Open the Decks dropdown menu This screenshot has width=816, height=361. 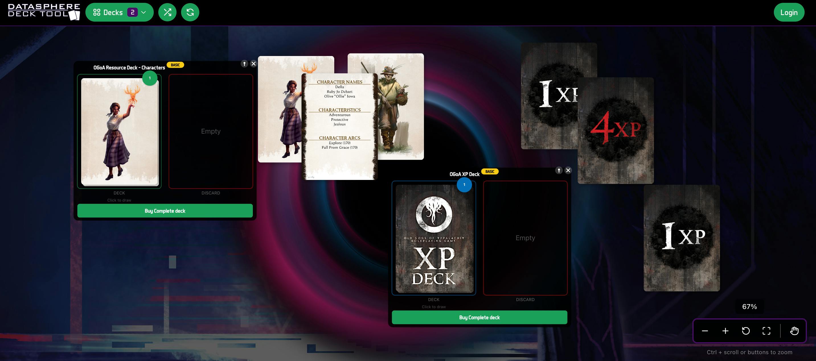[119, 12]
